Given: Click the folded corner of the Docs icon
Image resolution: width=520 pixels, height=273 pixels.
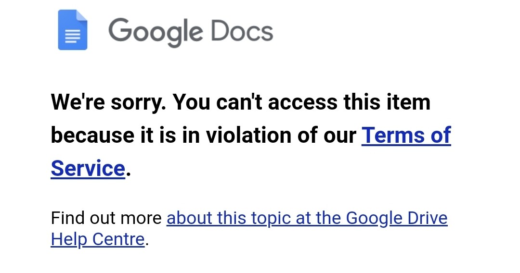Looking at the screenshot, I should 82,16.
